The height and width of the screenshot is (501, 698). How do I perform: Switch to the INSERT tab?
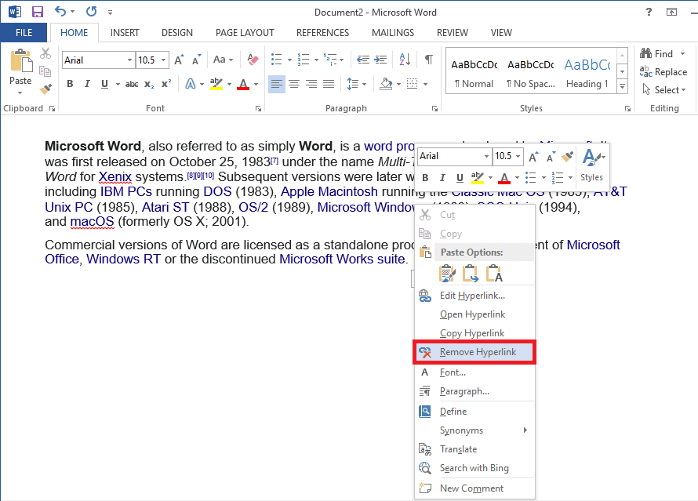coord(125,32)
